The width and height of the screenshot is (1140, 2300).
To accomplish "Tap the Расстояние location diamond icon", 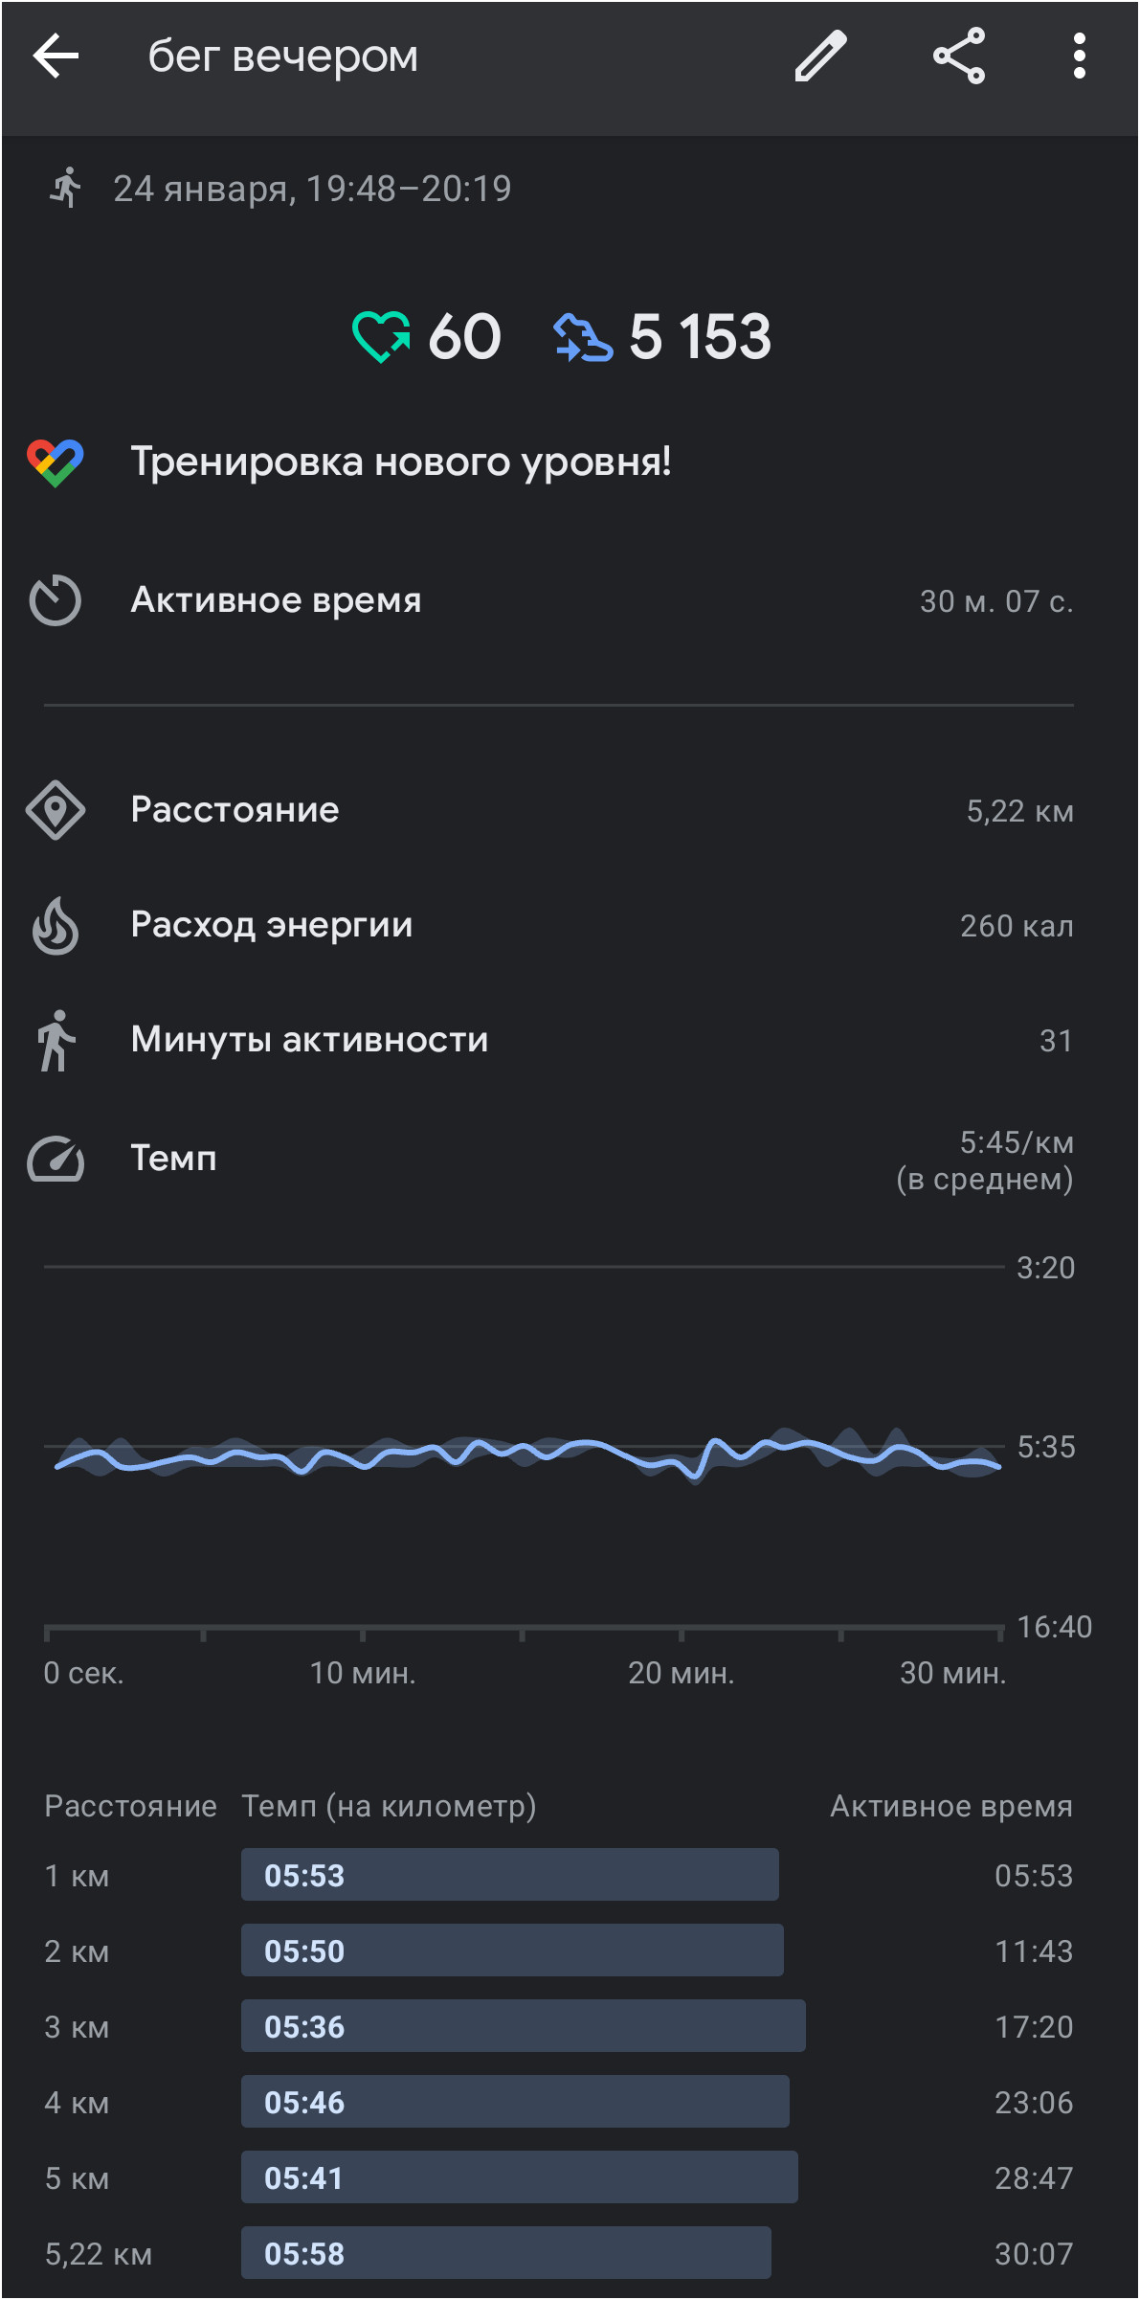I will 56,810.
